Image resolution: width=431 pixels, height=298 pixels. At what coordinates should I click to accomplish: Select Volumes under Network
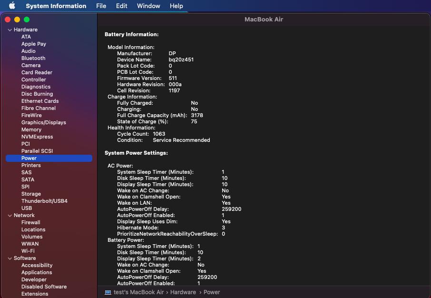[x=32, y=237]
